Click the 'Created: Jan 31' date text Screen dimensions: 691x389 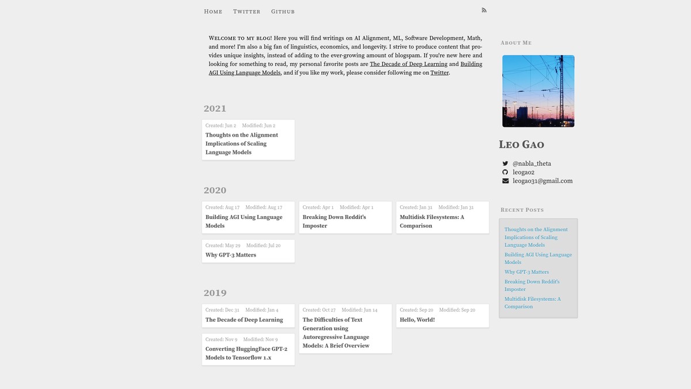click(416, 207)
